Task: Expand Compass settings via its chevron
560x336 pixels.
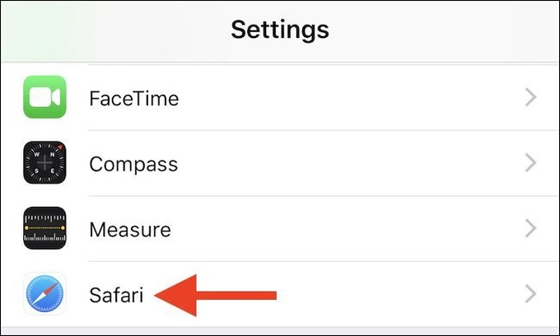Action: pos(530,163)
